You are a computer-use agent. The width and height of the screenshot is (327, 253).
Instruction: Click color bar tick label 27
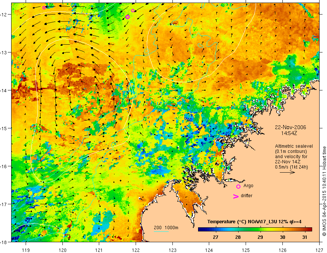(x=216, y=237)
